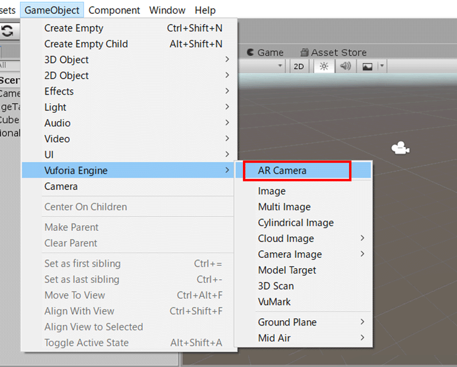
Task: Open effects dropdown arrow beside image icon
Action: [x=382, y=66]
